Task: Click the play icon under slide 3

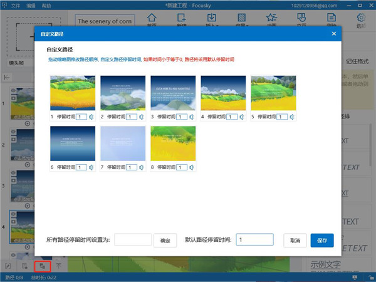Action: (x=28, y=206)
